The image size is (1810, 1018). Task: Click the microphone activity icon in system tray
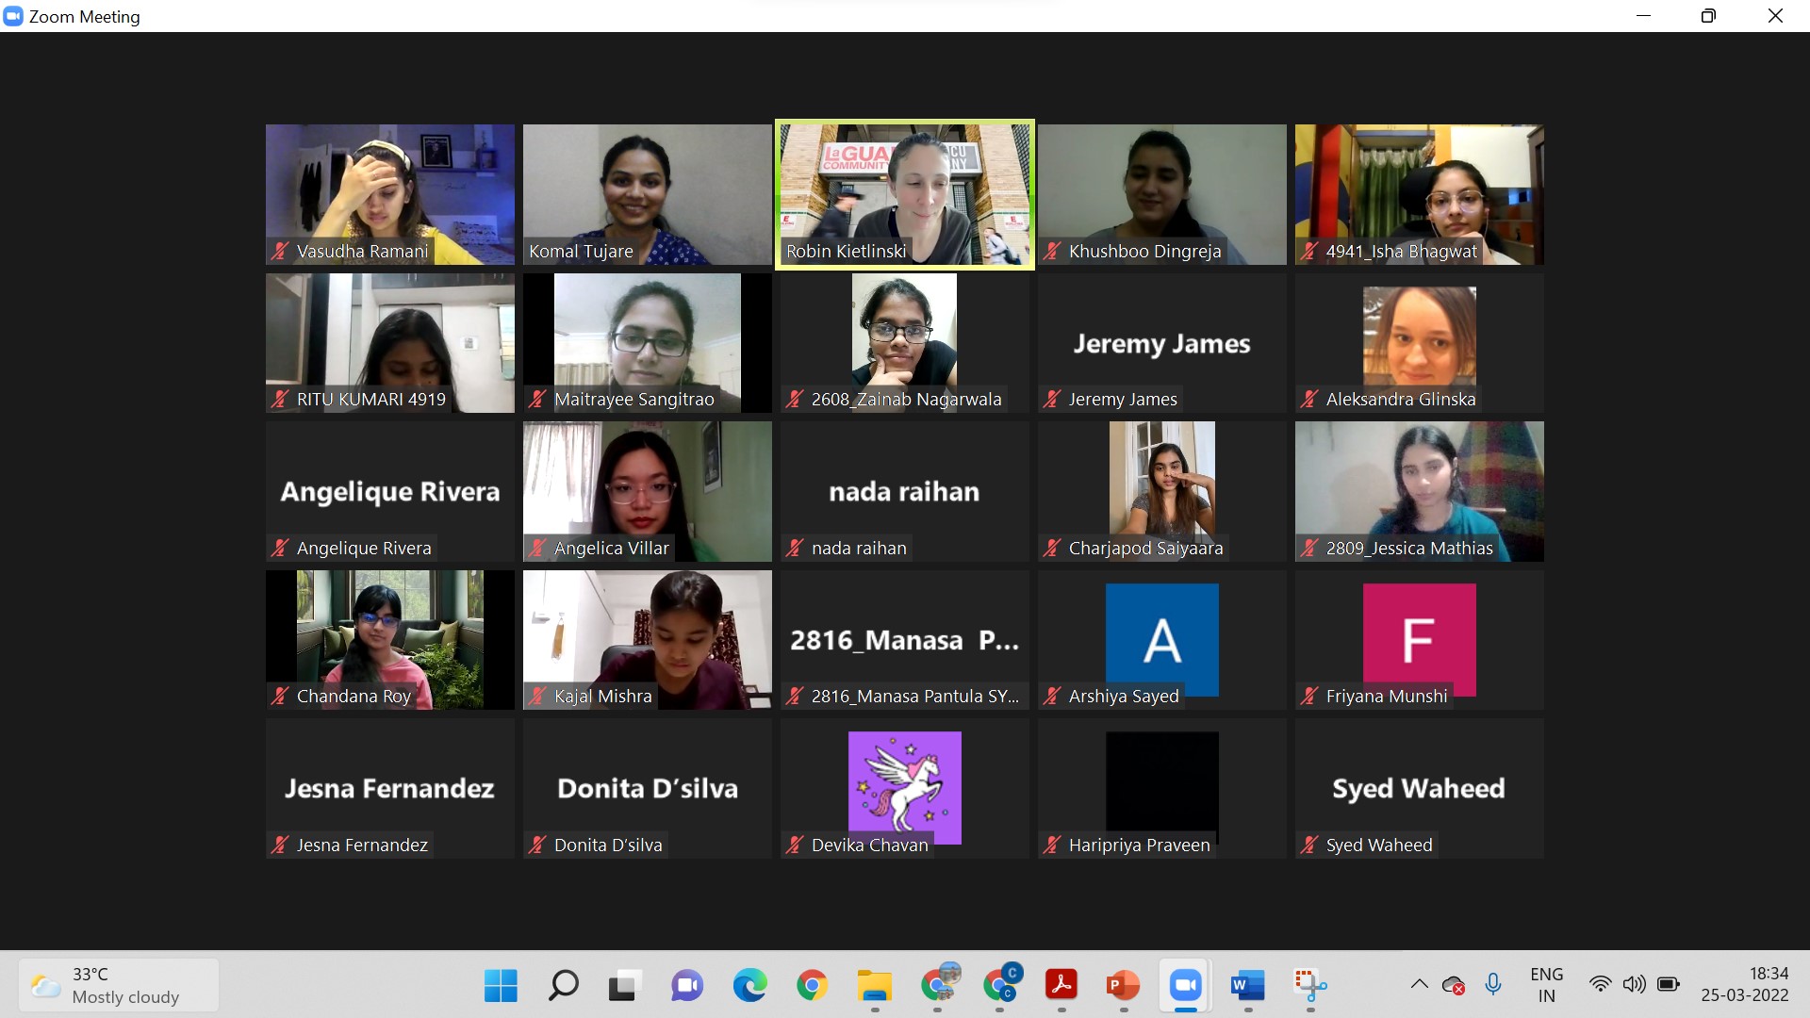coord(1492,985)
